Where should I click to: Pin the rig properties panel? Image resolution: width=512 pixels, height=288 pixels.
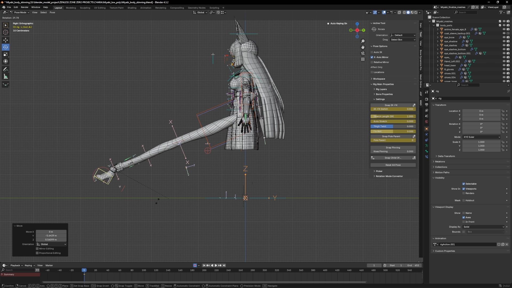[508, 91]
